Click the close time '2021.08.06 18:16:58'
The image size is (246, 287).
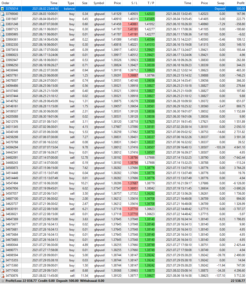pos(179,276)
